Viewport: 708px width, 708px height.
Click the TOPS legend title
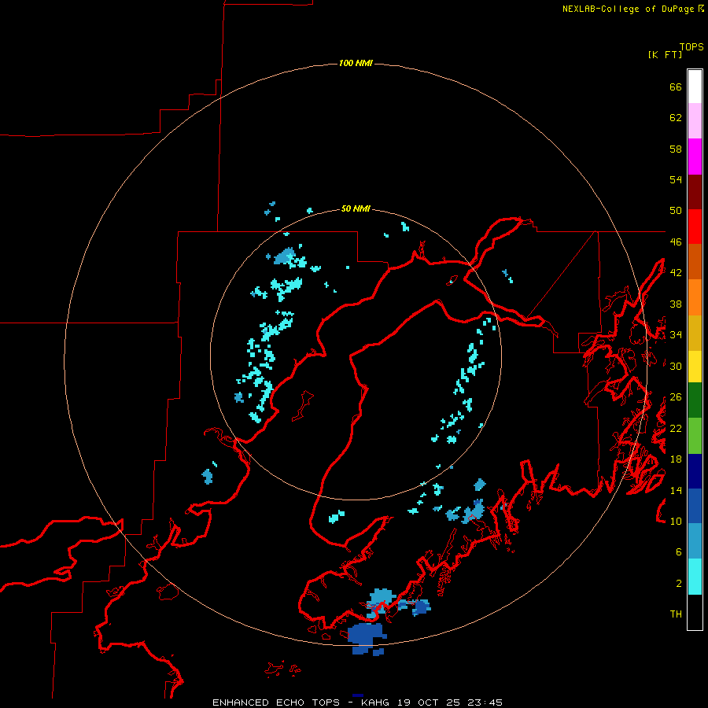pos(691,47)
